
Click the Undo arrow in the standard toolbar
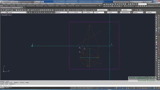[x=25, y=10]
